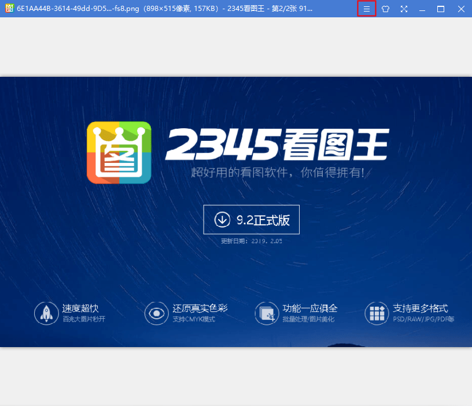Click the PSD/RAW/JPG/PDF等 subtitle
Screen dimensions: 472x406
(x=423, y=319)
